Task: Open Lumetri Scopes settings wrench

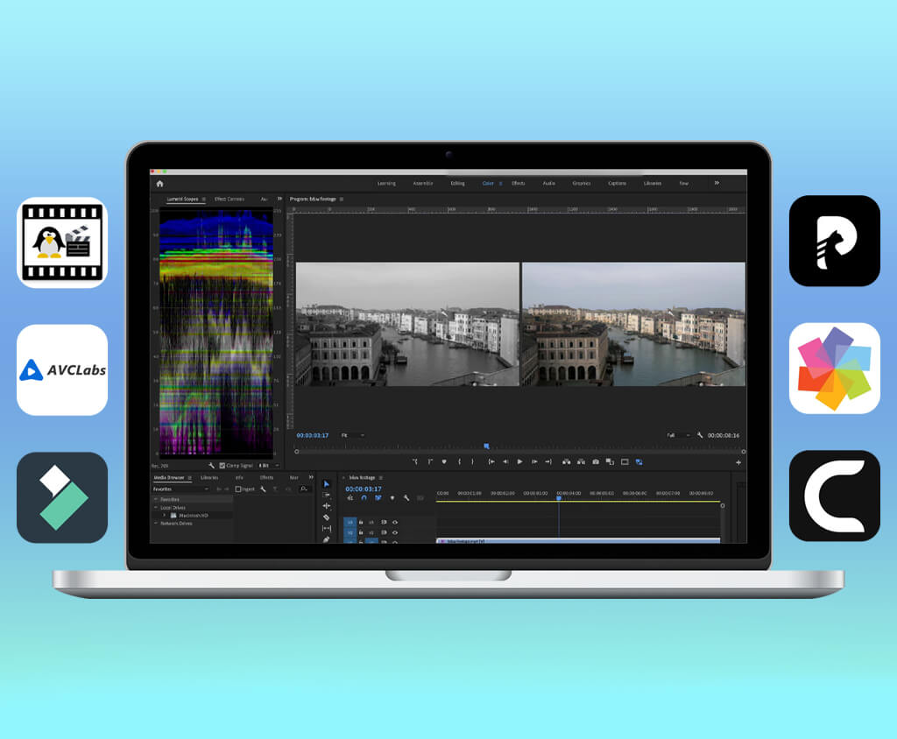Action: pyautogui.click(x=211, y=466)
